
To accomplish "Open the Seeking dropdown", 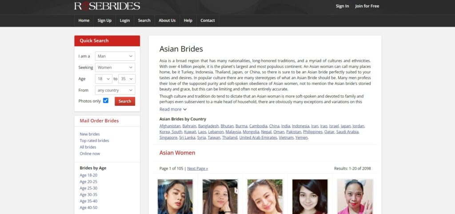I will pos(115,67).
